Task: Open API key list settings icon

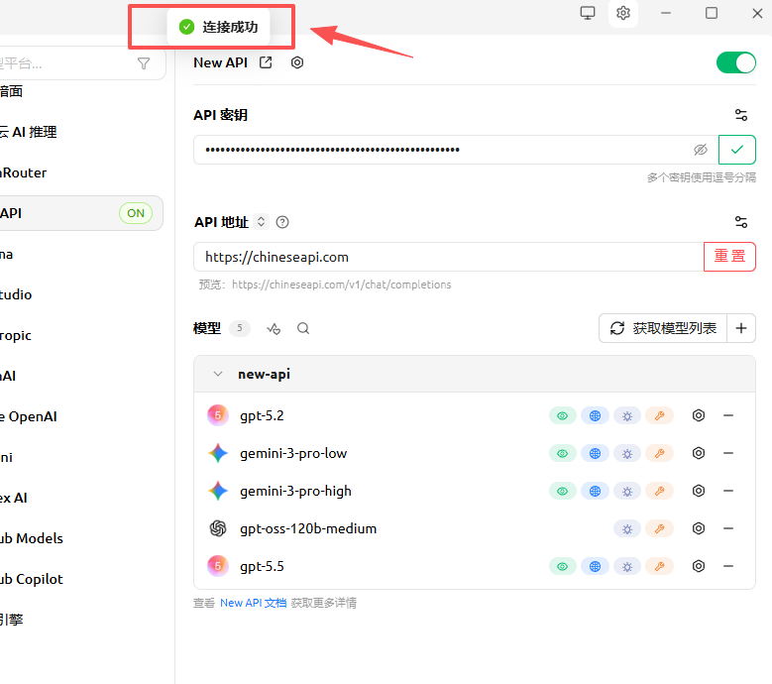Action: click(741, 115)
